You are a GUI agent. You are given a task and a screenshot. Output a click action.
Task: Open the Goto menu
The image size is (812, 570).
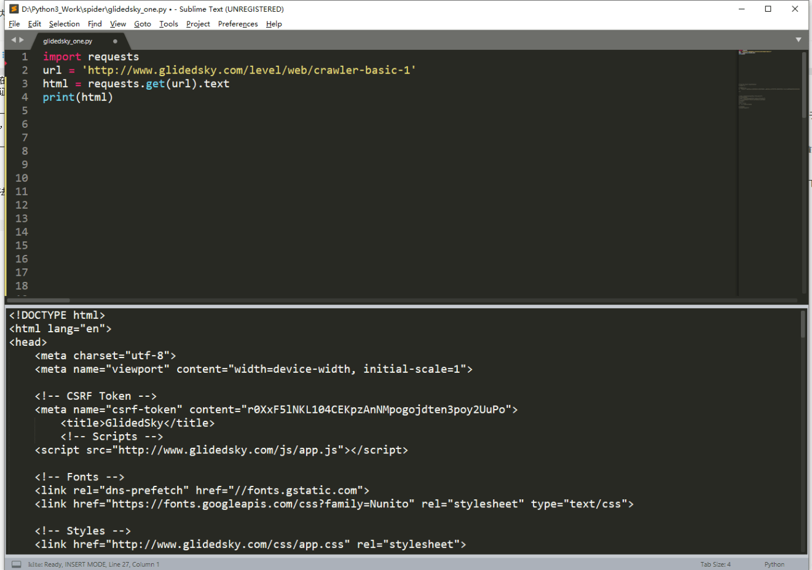click(x=143, y=24)
